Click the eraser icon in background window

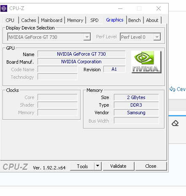pos(175,123)
